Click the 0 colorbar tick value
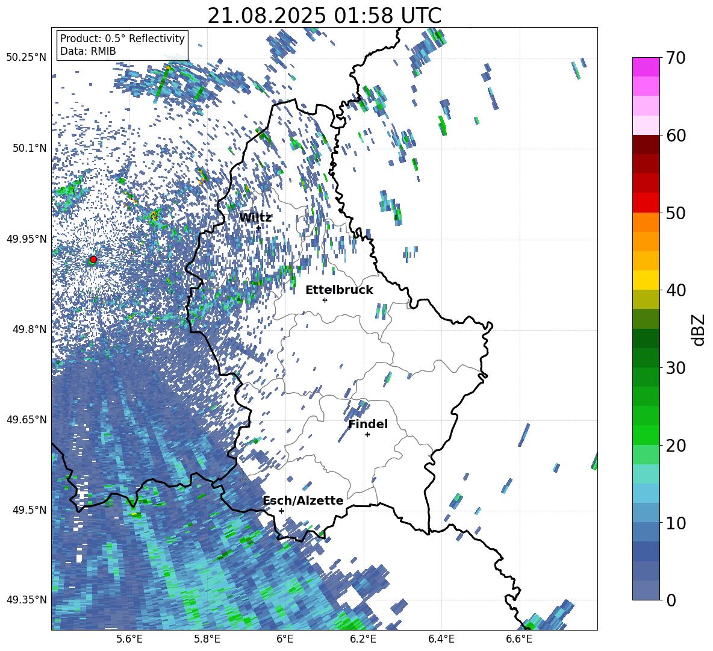The image size is (713, 651). click(671, 600)
